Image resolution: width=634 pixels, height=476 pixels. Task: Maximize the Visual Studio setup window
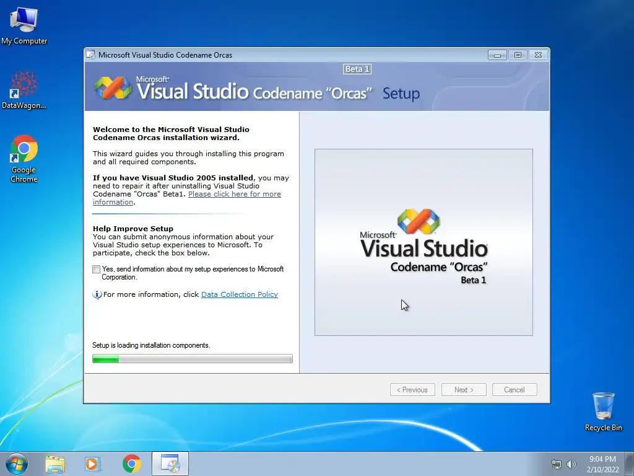518,55
